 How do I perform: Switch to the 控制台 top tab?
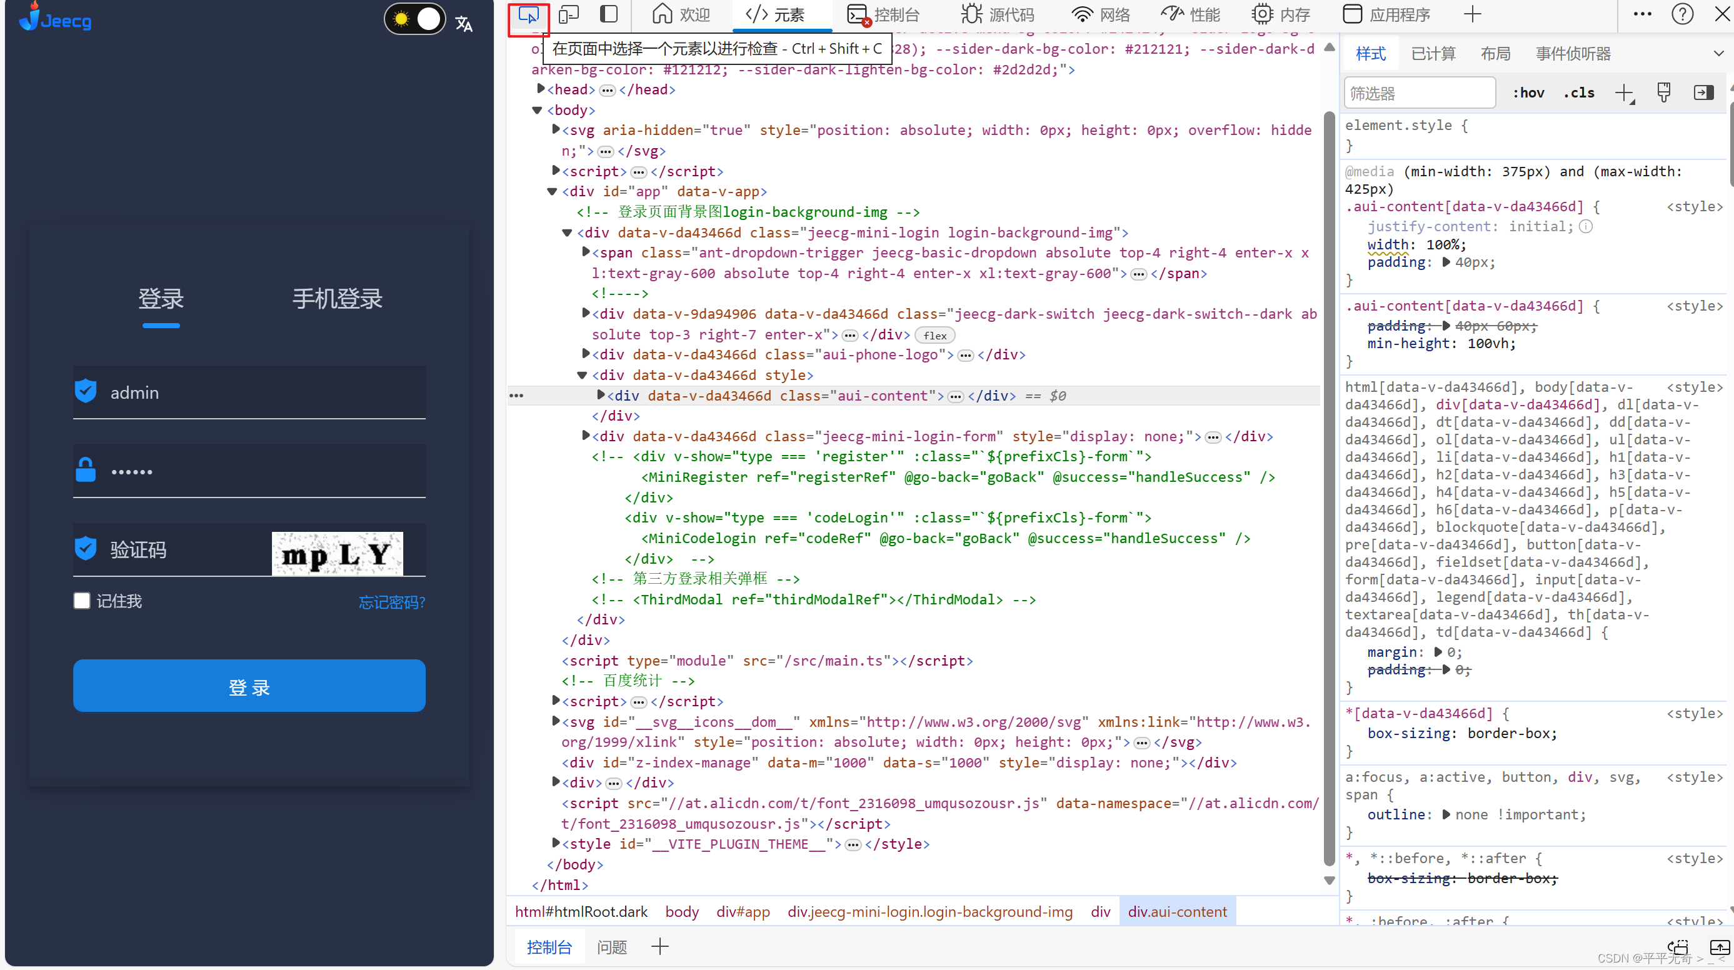883,15
